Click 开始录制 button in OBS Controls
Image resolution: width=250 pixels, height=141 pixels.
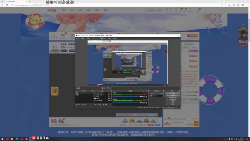tap(173, 96)
